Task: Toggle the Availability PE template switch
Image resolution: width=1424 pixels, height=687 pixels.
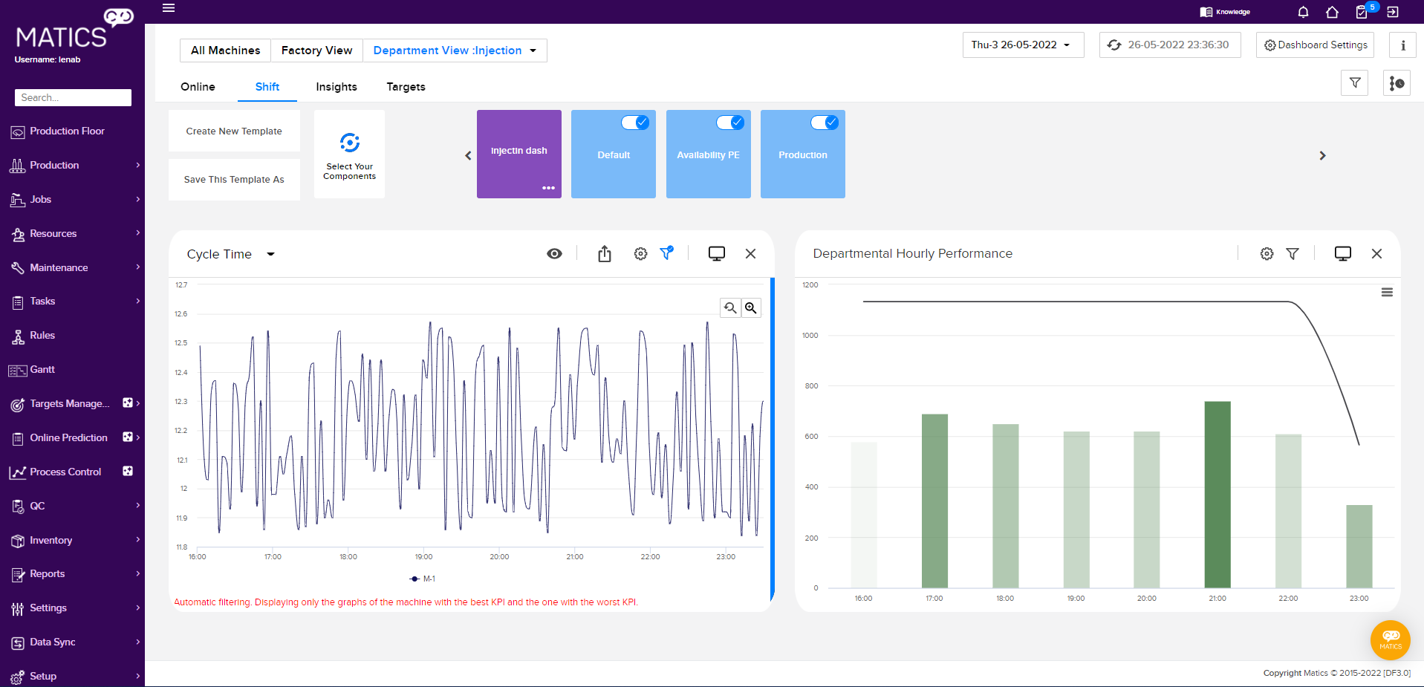Action: (730, 123)
